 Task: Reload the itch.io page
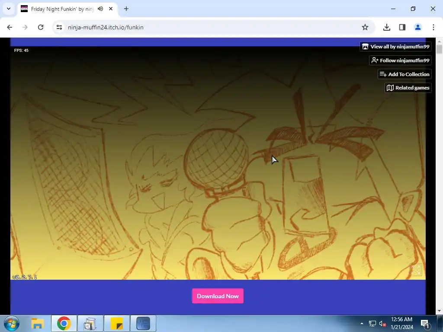41,27
